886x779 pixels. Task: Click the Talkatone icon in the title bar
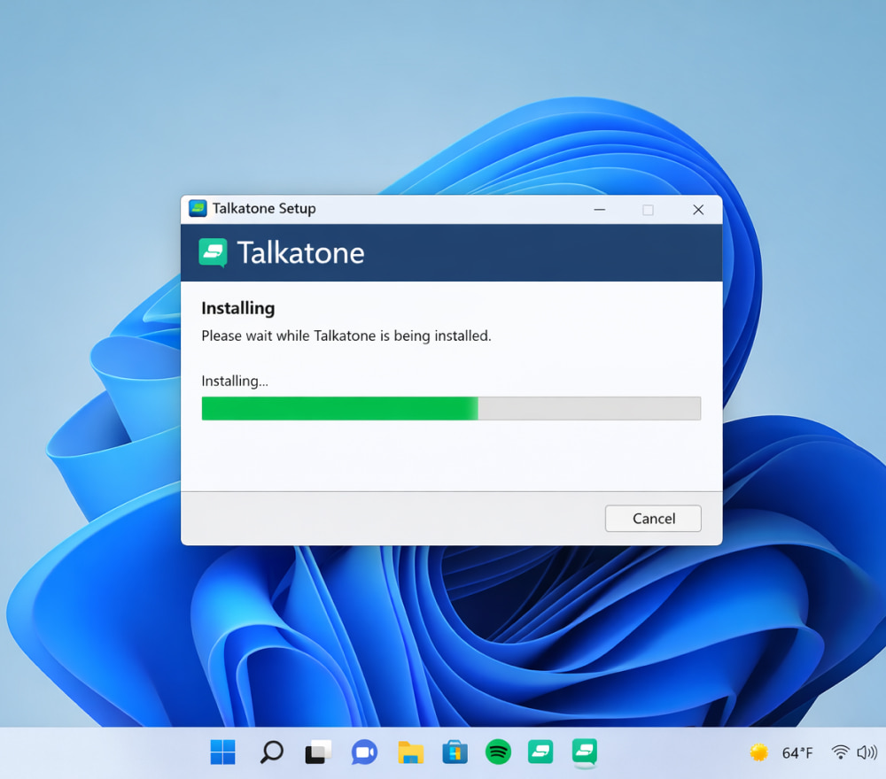click(197, 209)
